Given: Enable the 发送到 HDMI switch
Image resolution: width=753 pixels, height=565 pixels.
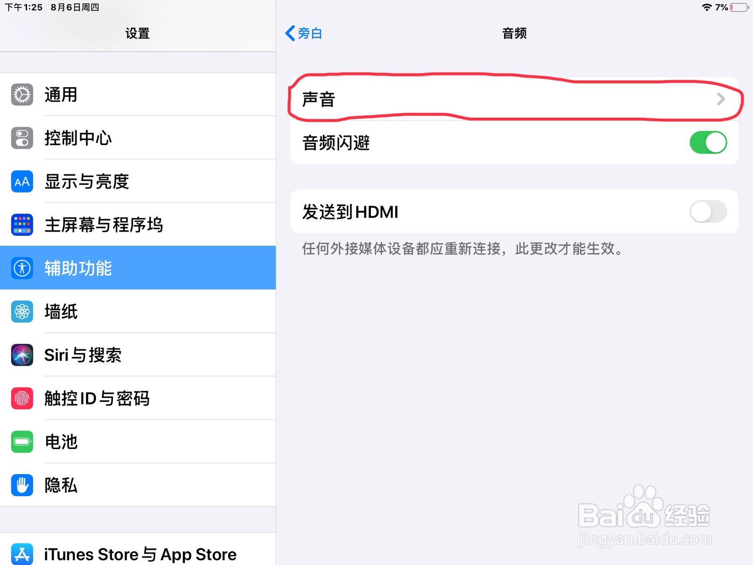Looking at the screenshot, I should point(708,212).
